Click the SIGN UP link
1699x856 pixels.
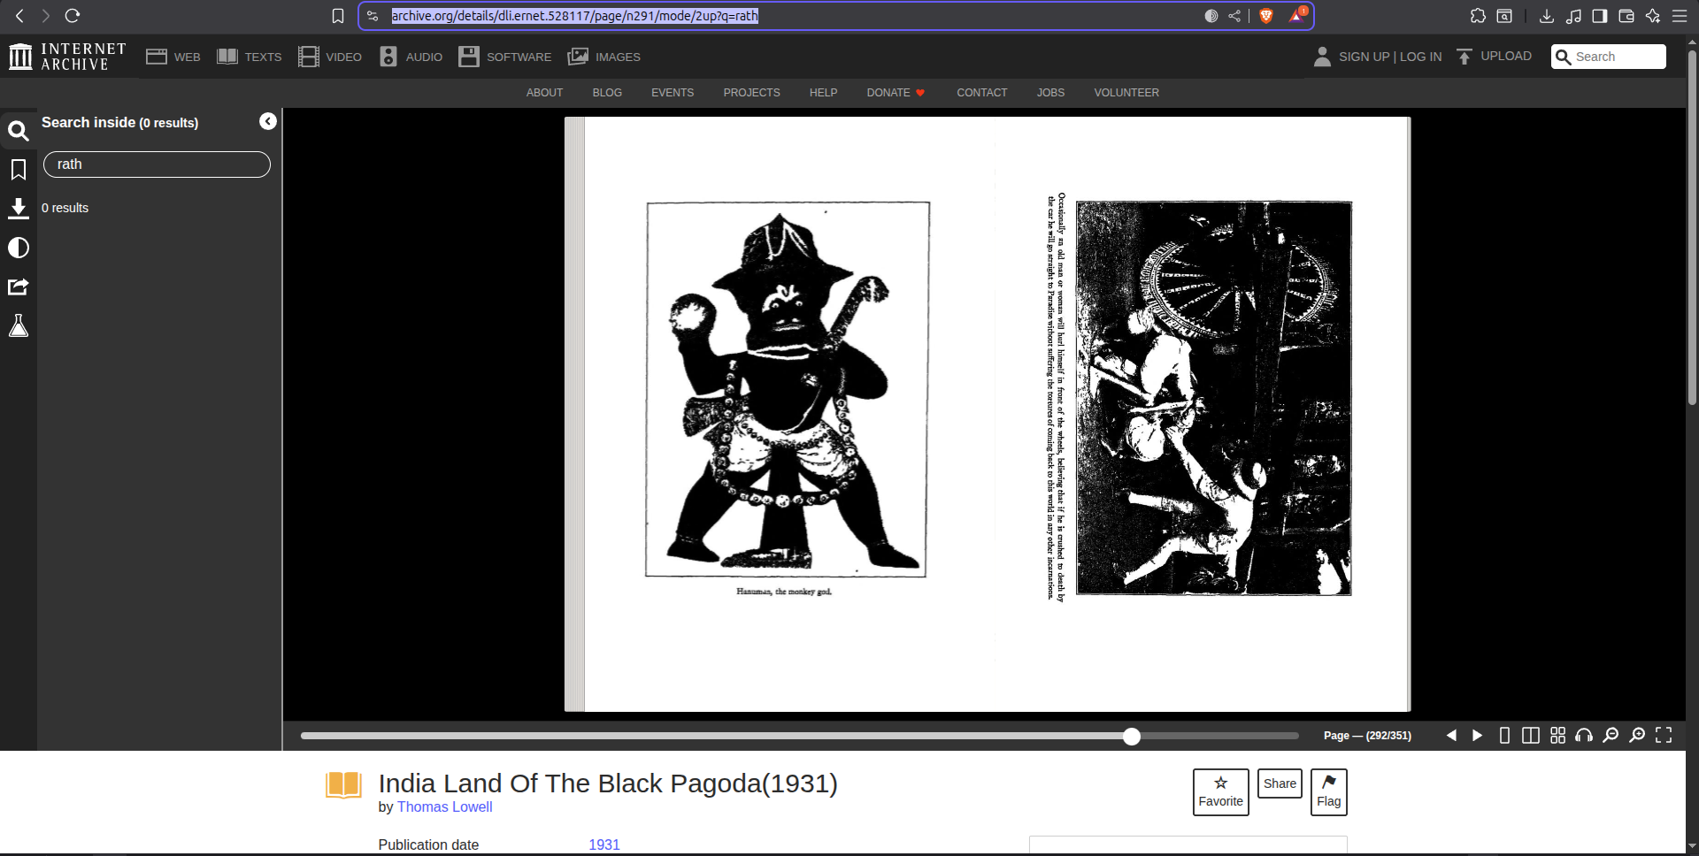(x=1365, y=57)
